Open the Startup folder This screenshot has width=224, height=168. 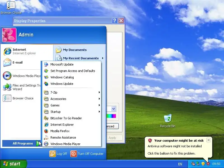[72, 112]
